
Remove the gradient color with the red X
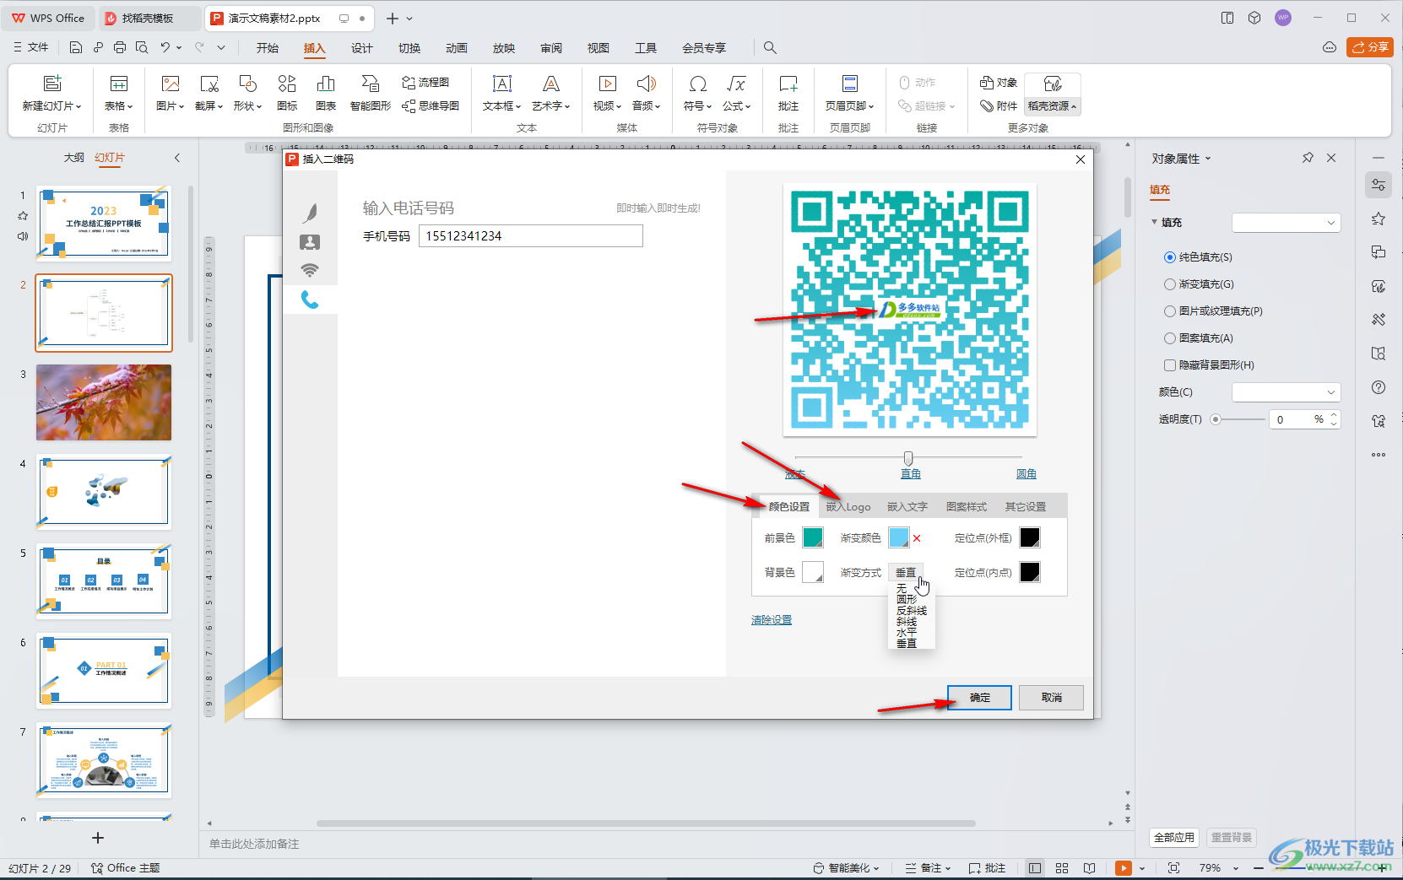(917, 538)
